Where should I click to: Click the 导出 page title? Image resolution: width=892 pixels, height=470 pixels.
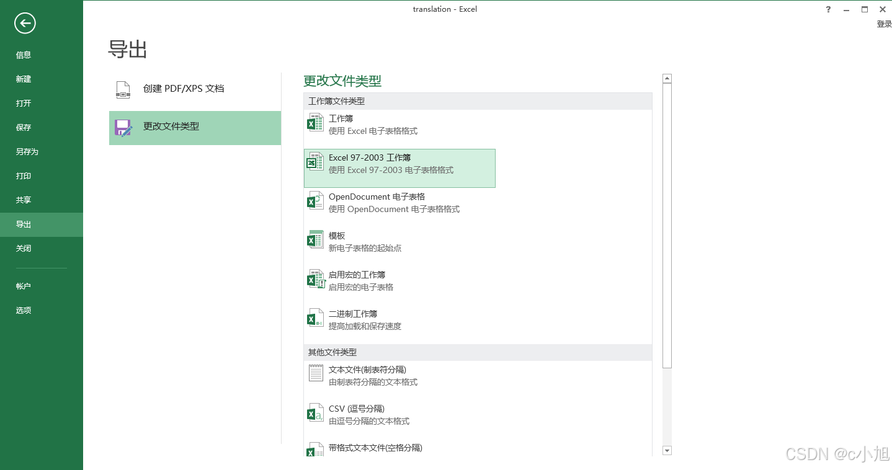pyautogui.click(x=128, y=49)
